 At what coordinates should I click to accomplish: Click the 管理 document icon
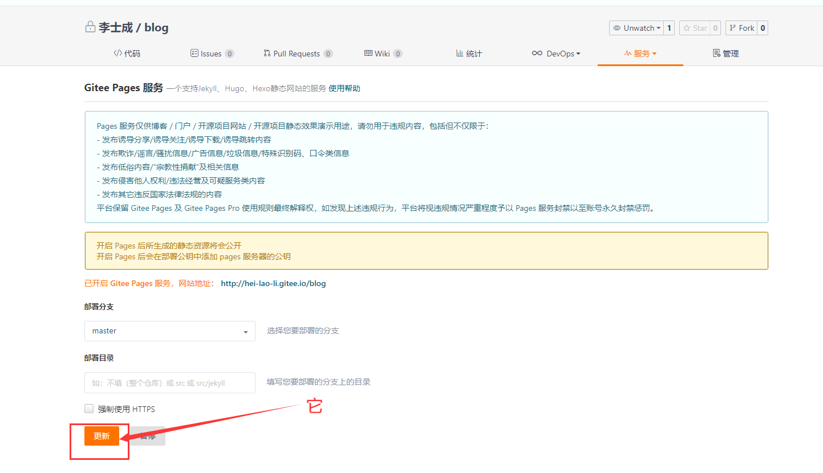[x=716, y=53]
